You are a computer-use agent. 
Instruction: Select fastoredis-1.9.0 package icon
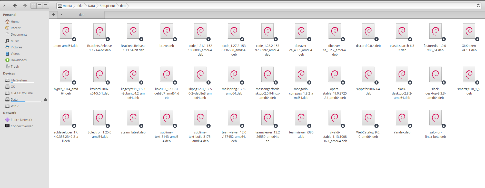pyautogui.click(x=435, y=32)
